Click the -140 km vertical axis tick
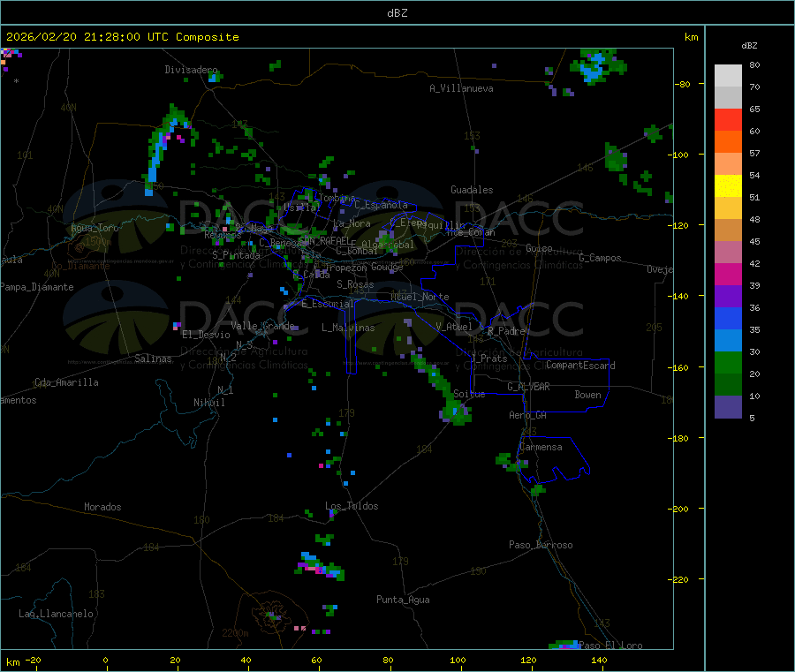This screenshot has height=672, width=795. pos(680,296)
